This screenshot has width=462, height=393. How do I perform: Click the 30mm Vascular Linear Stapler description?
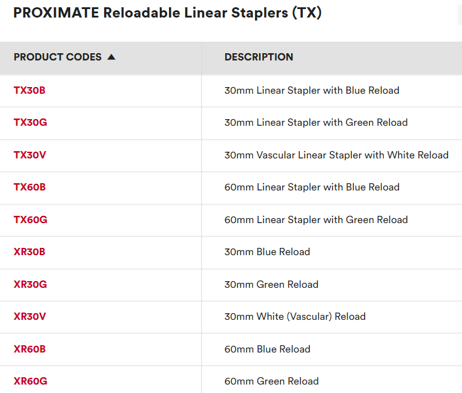336,155
